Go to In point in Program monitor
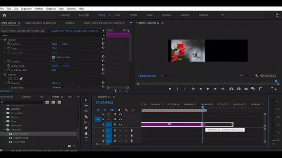282x158 pixels. [193, 89]
